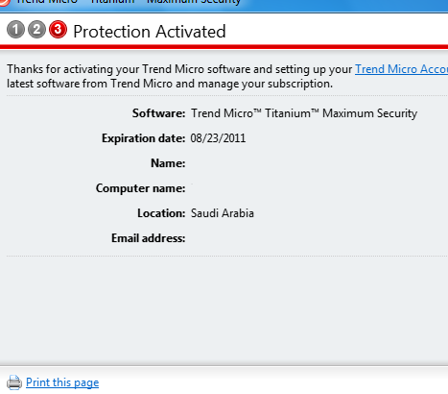Select the expiration date 08/23/2011 value

tap(218, 138)
